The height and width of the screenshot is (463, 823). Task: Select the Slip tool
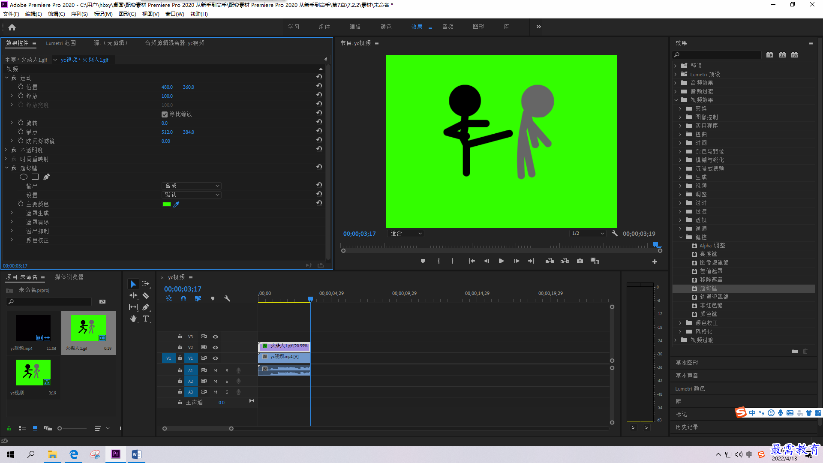(133, 307)
